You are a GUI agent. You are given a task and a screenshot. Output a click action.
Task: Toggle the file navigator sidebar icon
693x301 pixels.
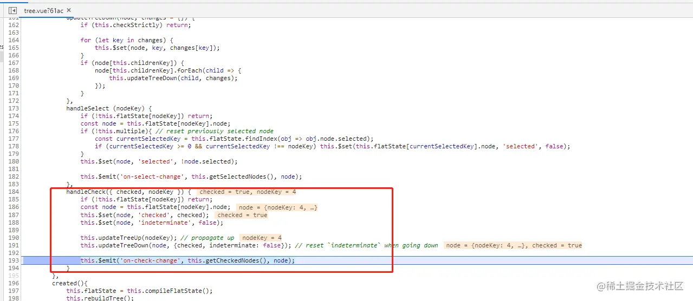point(12,10)
